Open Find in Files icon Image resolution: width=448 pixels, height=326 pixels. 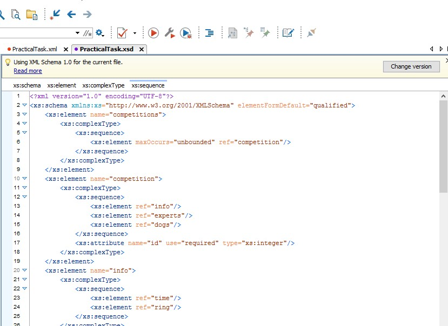point(17,15)
